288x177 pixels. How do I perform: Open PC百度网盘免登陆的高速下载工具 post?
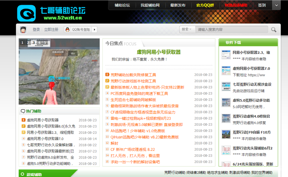139,93
